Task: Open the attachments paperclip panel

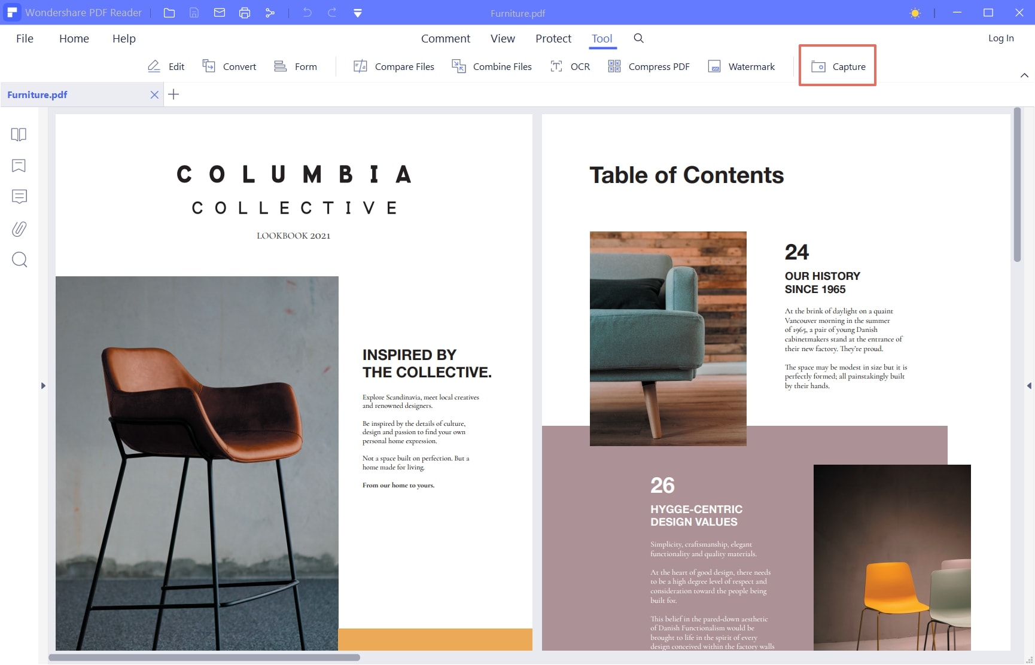Action: point(19,228)
